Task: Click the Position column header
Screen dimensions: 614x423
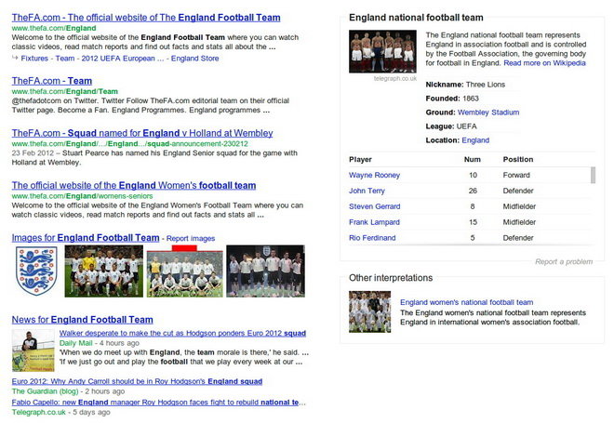Action: pyautogui.click(x=518, y=159)
